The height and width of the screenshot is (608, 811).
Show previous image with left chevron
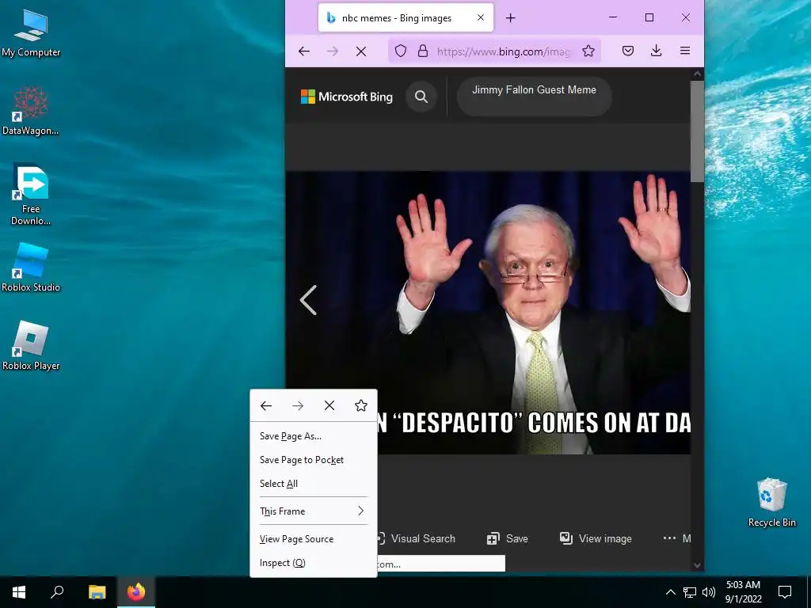click(308, 300)
